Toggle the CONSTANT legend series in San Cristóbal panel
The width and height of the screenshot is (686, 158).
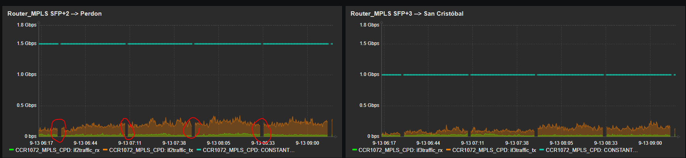pyautogui.click(x=592, y=150)
